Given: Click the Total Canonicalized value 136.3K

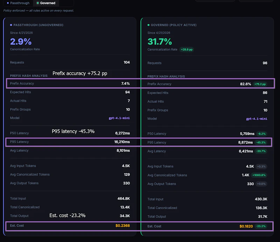Looking at the screenshot, I should click(261, 208).
